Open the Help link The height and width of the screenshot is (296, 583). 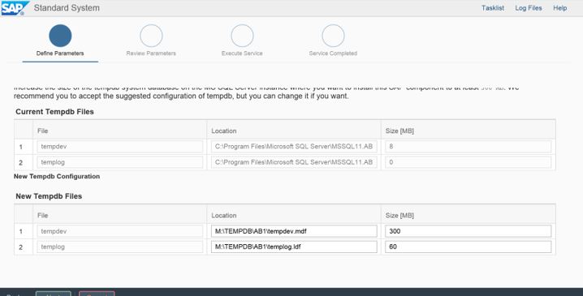pyautogui.click(x=559, y=8)
